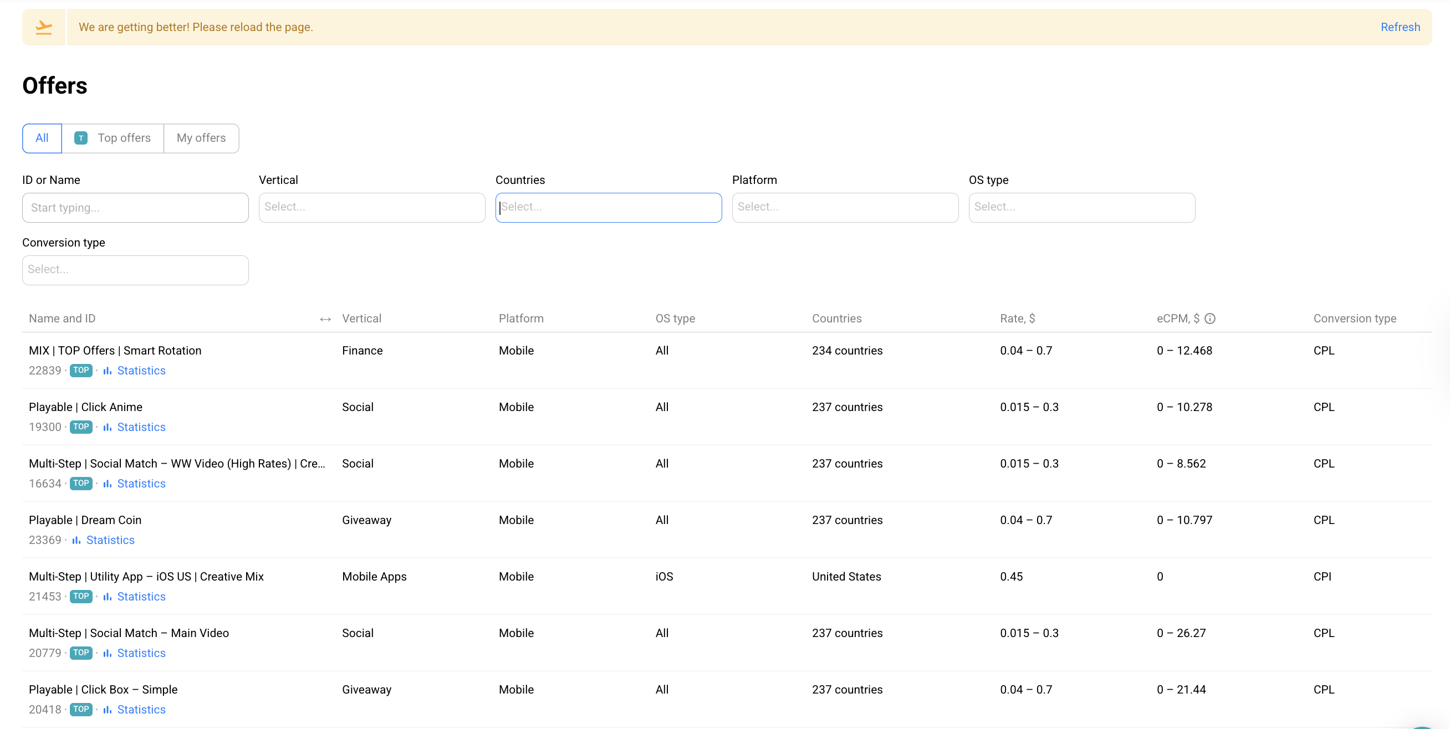The width and height of the screenshot is (1450, 729).
Task: Open Statistics for Playable Click Box Simple
Action: [x=141, y=709]
